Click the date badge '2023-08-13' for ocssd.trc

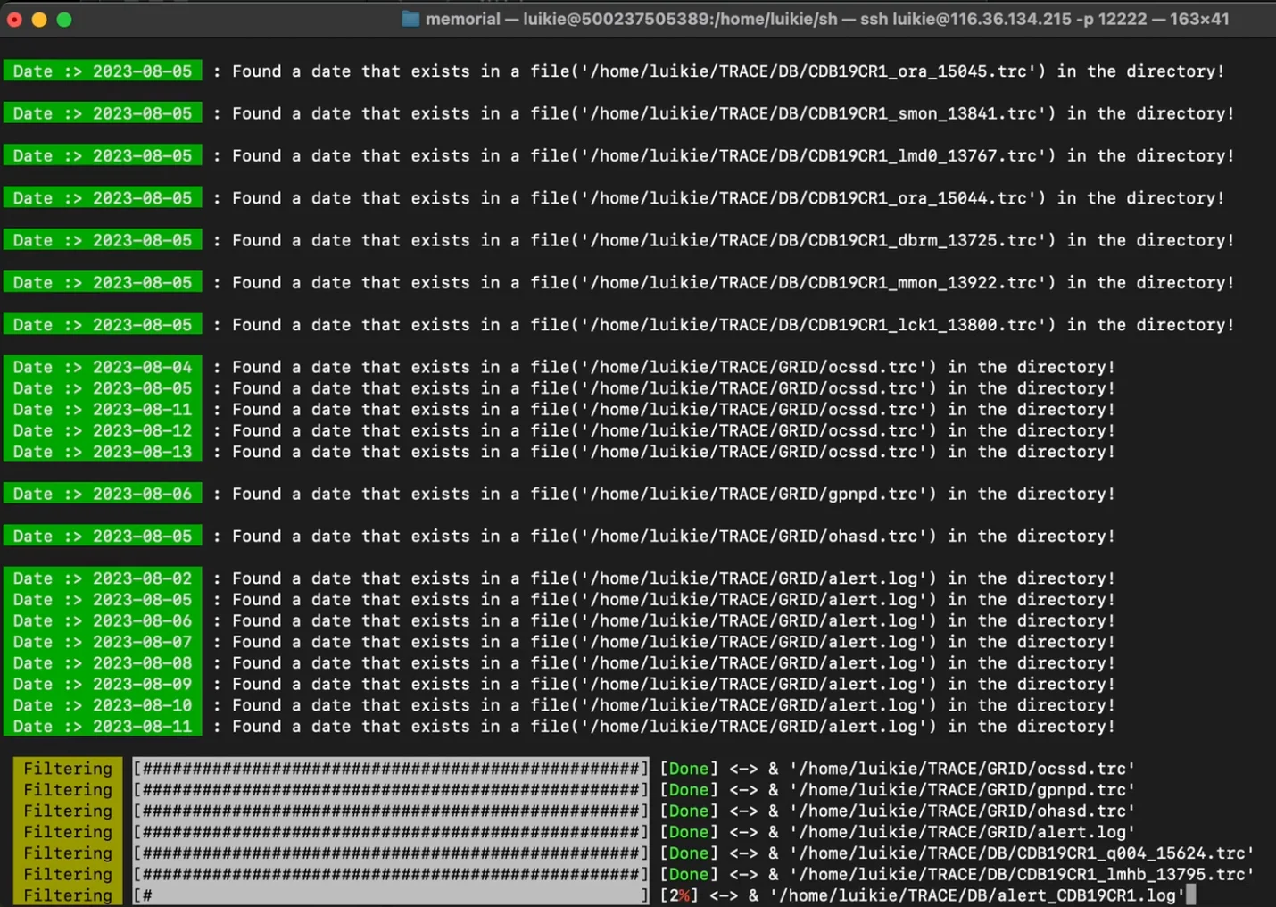[103, 452]
